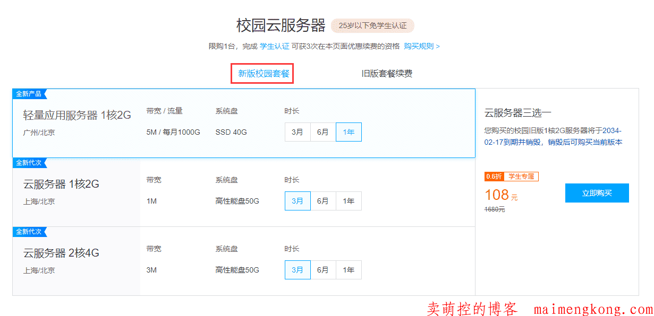
Task: Pick 6月 duration for 云服务器 1核2G
Action: tap(323, 201)
